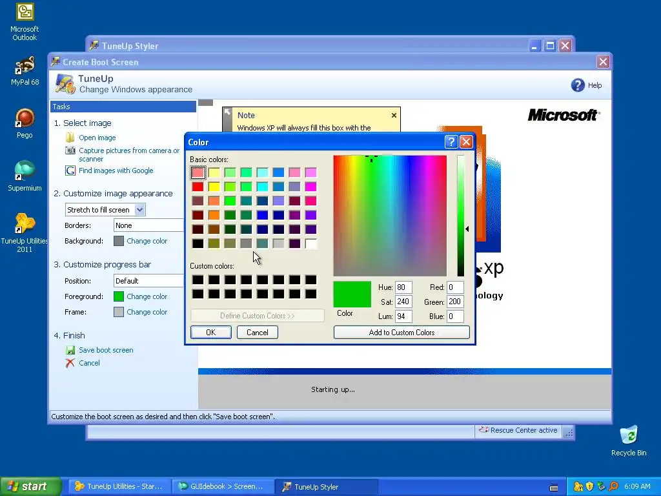Click the luminosity slider bar
661x496 pixels.
461,216
